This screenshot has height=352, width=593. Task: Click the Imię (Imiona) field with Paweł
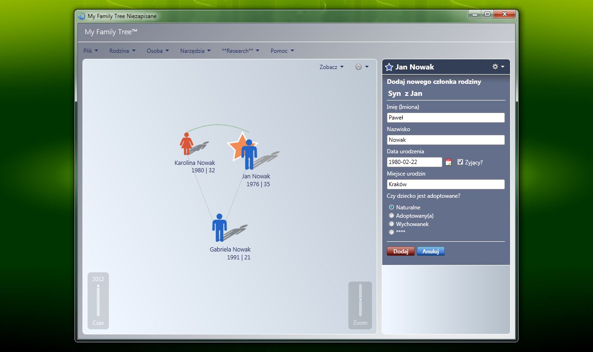[x=446, y=118]
